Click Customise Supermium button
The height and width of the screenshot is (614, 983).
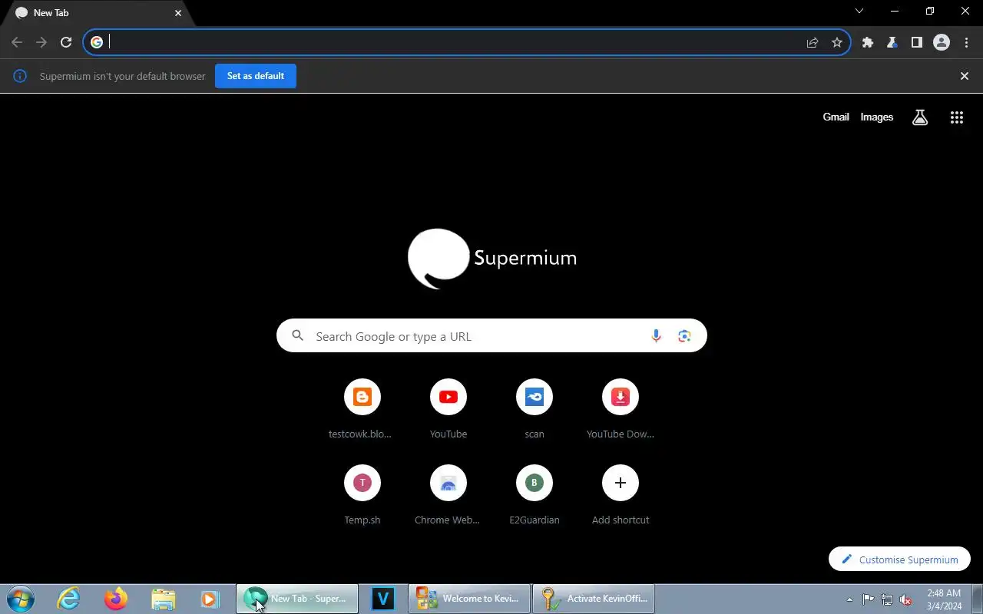[x=899, y=560]
